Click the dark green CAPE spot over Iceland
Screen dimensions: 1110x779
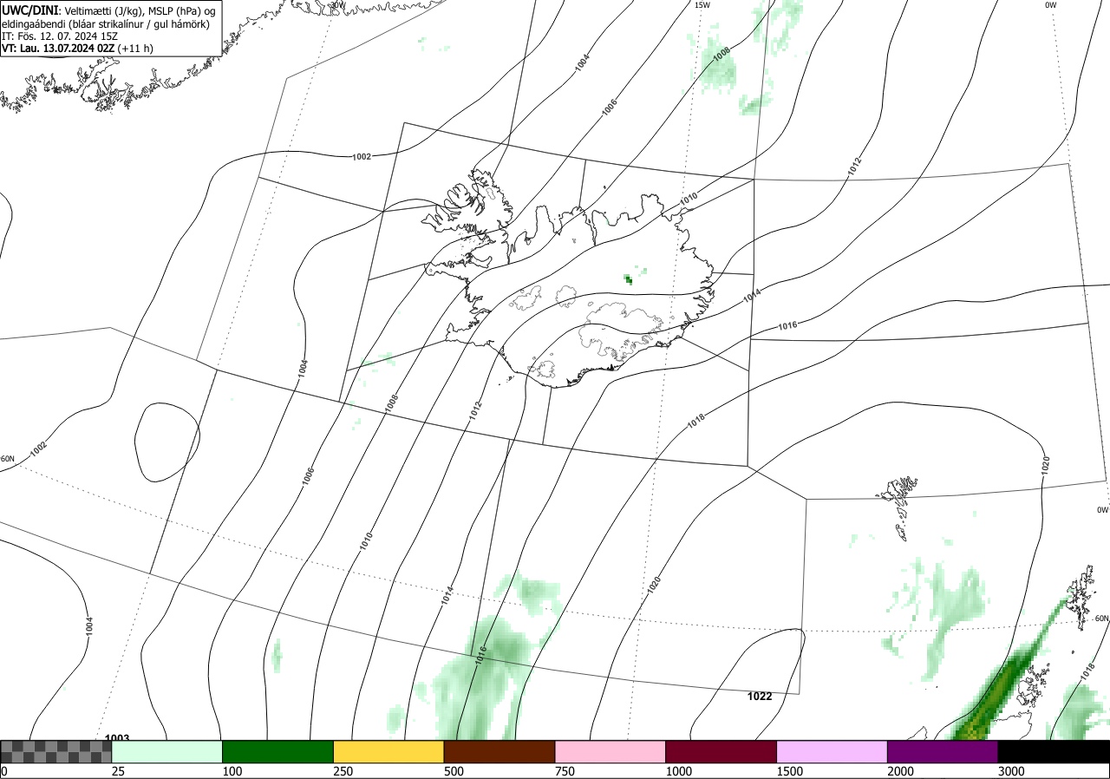point(629,278)
